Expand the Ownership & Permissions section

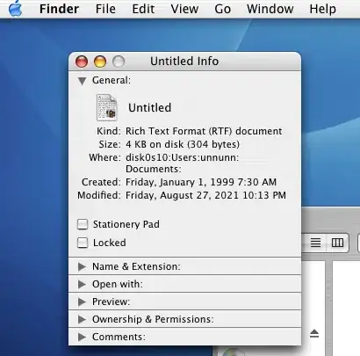[x=83, y=319]
